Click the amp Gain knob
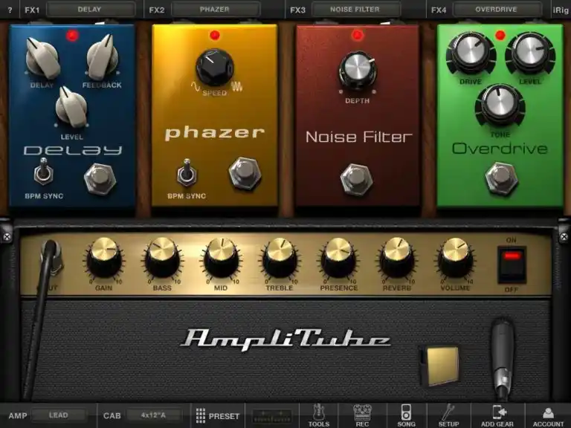Image resolution: width=571 pixels, height=428 pixels. click(x=104, y=258)
